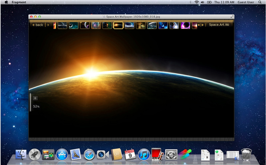Screen dimensions: 266x165
Task: Open the Wi-Fi status menu
Action: click(197, 2)
